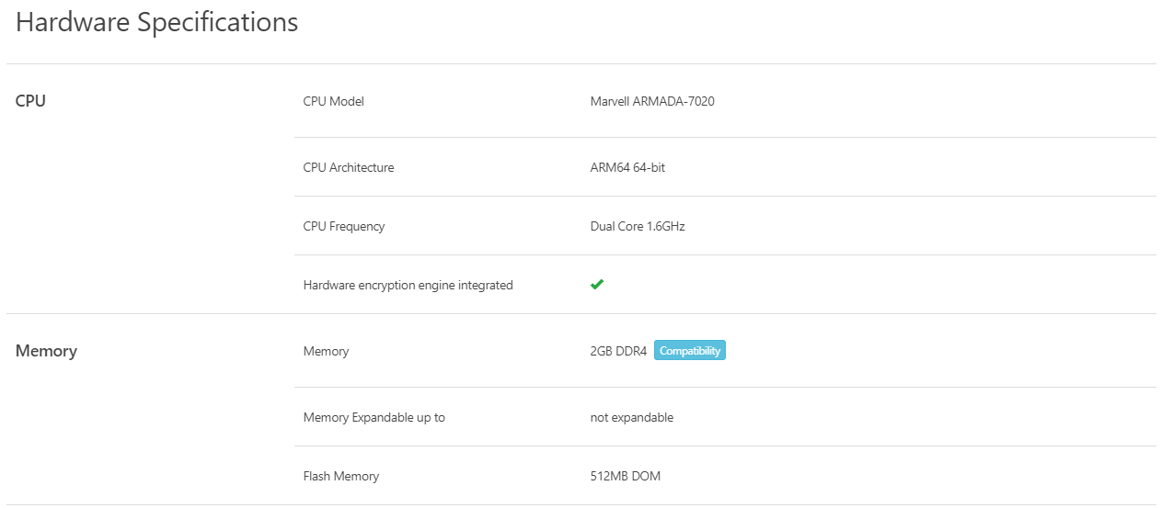Select the Dual Core 1.6GHz text

[x=638, y=226]
